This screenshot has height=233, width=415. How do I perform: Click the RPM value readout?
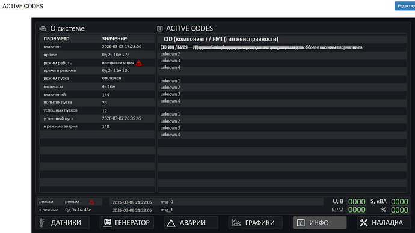click(x=357, y=210)
